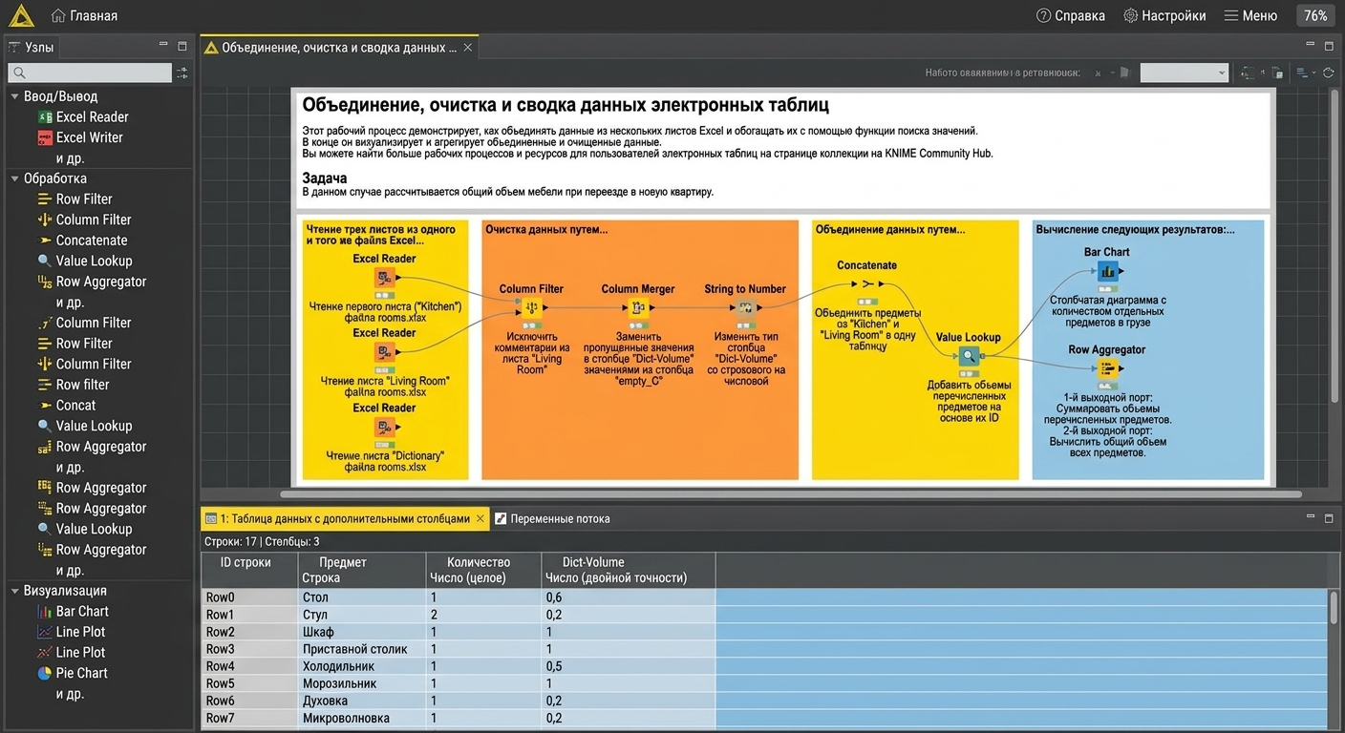This screenshot has height=733, width=1345.
Task: Select the Узлы panel tab
Action: tap(32, 47)
